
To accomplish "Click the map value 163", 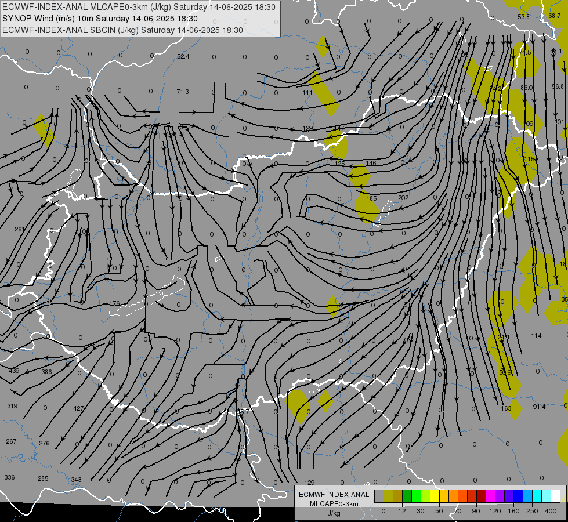I will click(506, 408).
